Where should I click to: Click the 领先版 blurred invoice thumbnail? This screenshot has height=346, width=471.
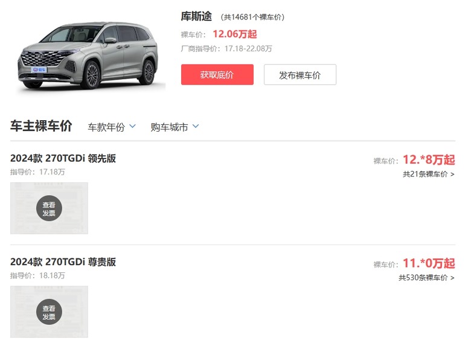49,208
